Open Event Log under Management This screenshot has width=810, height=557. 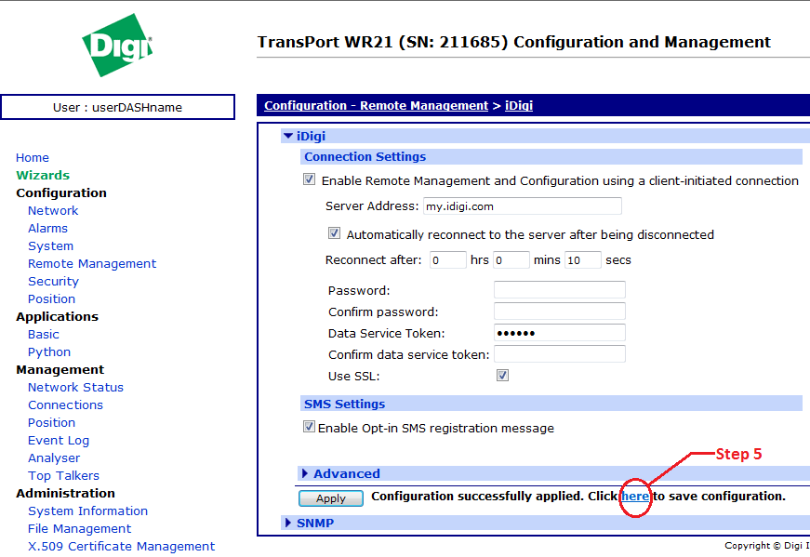click(x=59, y=440)
